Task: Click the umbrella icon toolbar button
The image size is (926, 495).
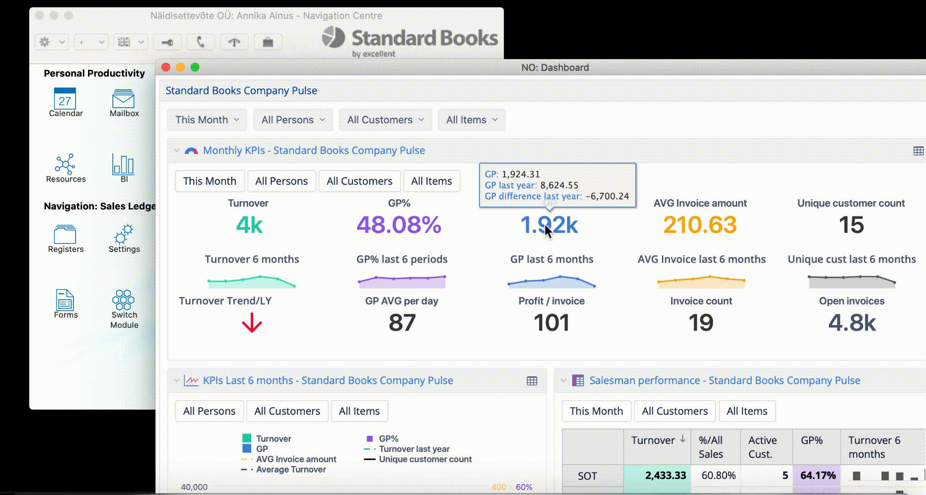Action: point(234,42)
